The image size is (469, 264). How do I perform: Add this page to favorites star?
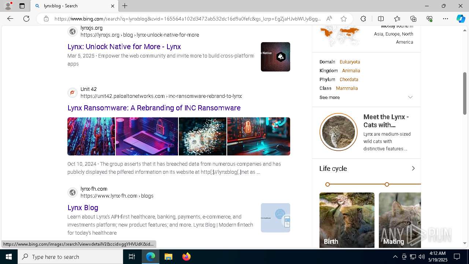click(x=344, y=19)
